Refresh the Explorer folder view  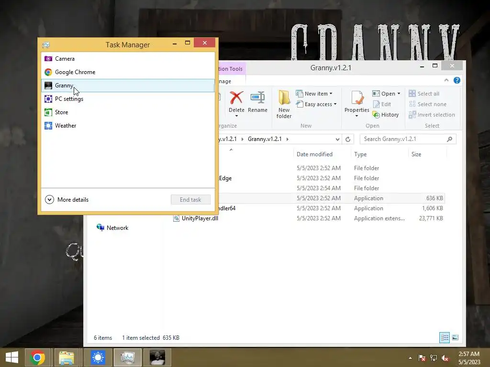tap(348, 139)
